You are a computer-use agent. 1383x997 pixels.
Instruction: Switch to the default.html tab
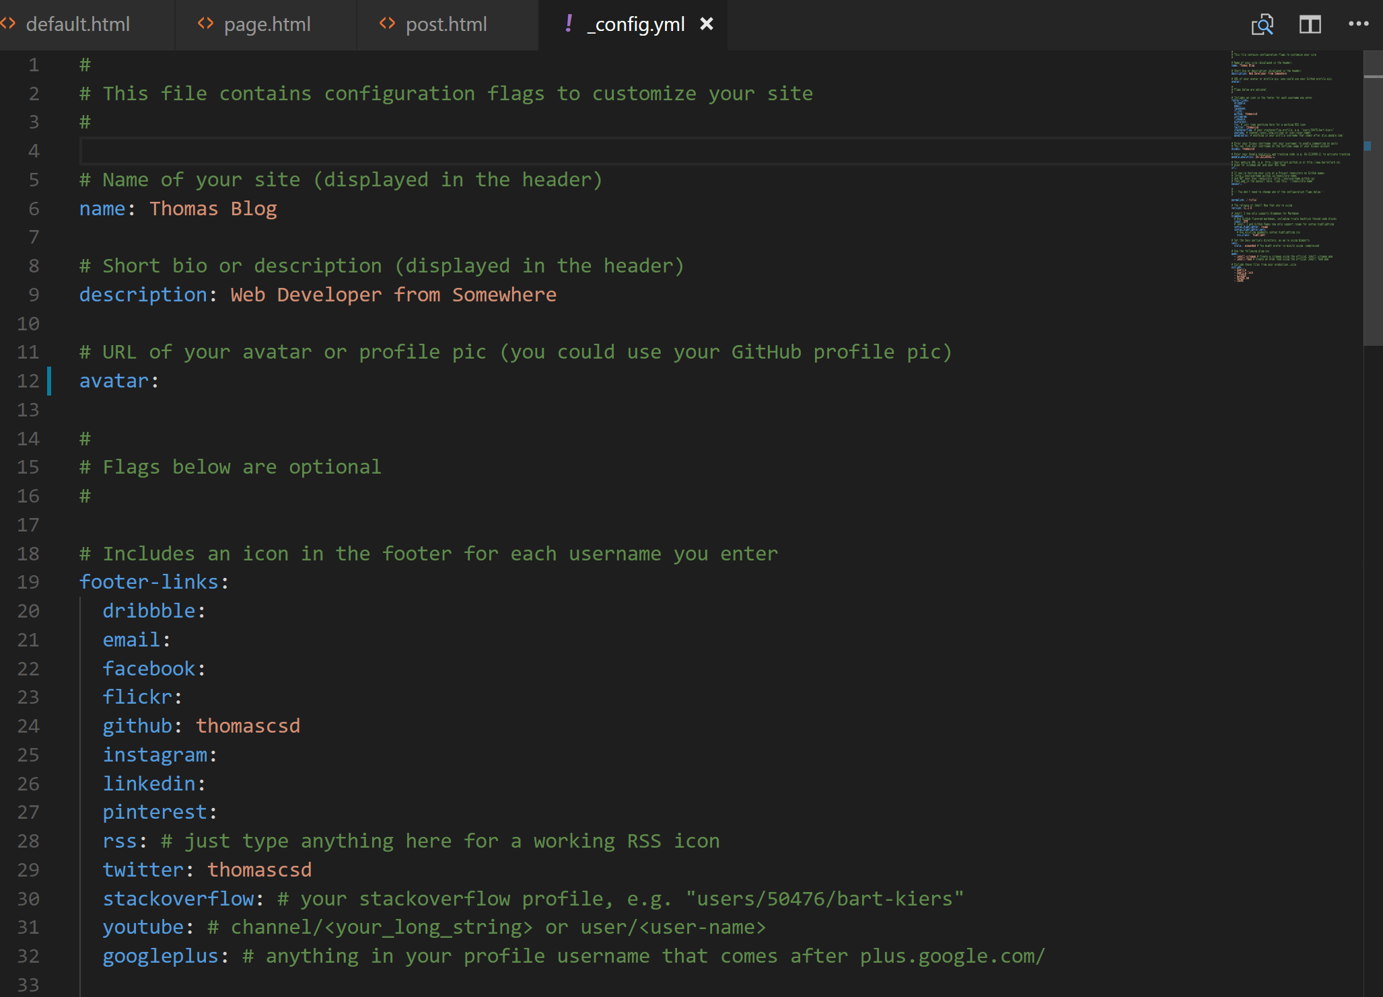(x=77, y=25)
